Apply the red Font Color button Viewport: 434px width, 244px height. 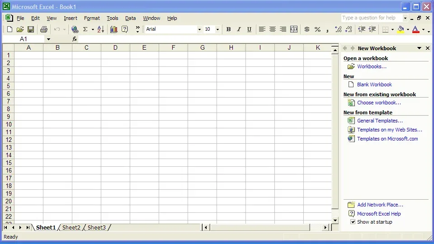coord(416,29)
